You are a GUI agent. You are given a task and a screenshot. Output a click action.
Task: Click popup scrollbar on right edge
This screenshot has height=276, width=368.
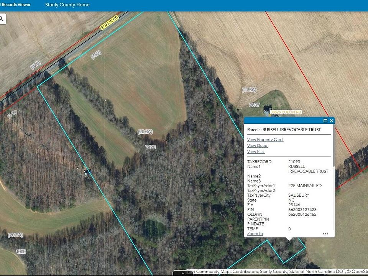click(334, 146)
